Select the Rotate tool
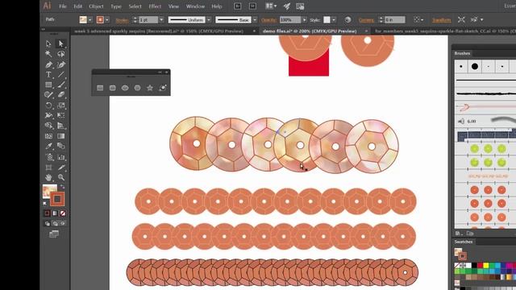Image resolution: width=516 pixels, height=290 pixels. (48, 106)
